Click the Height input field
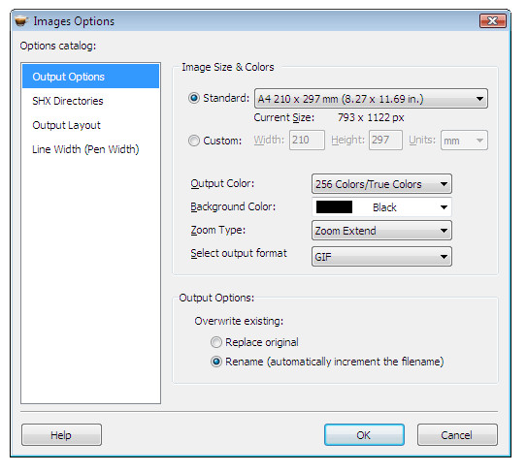The height and width of the screenshot is (473, 527). coord(385,140)
